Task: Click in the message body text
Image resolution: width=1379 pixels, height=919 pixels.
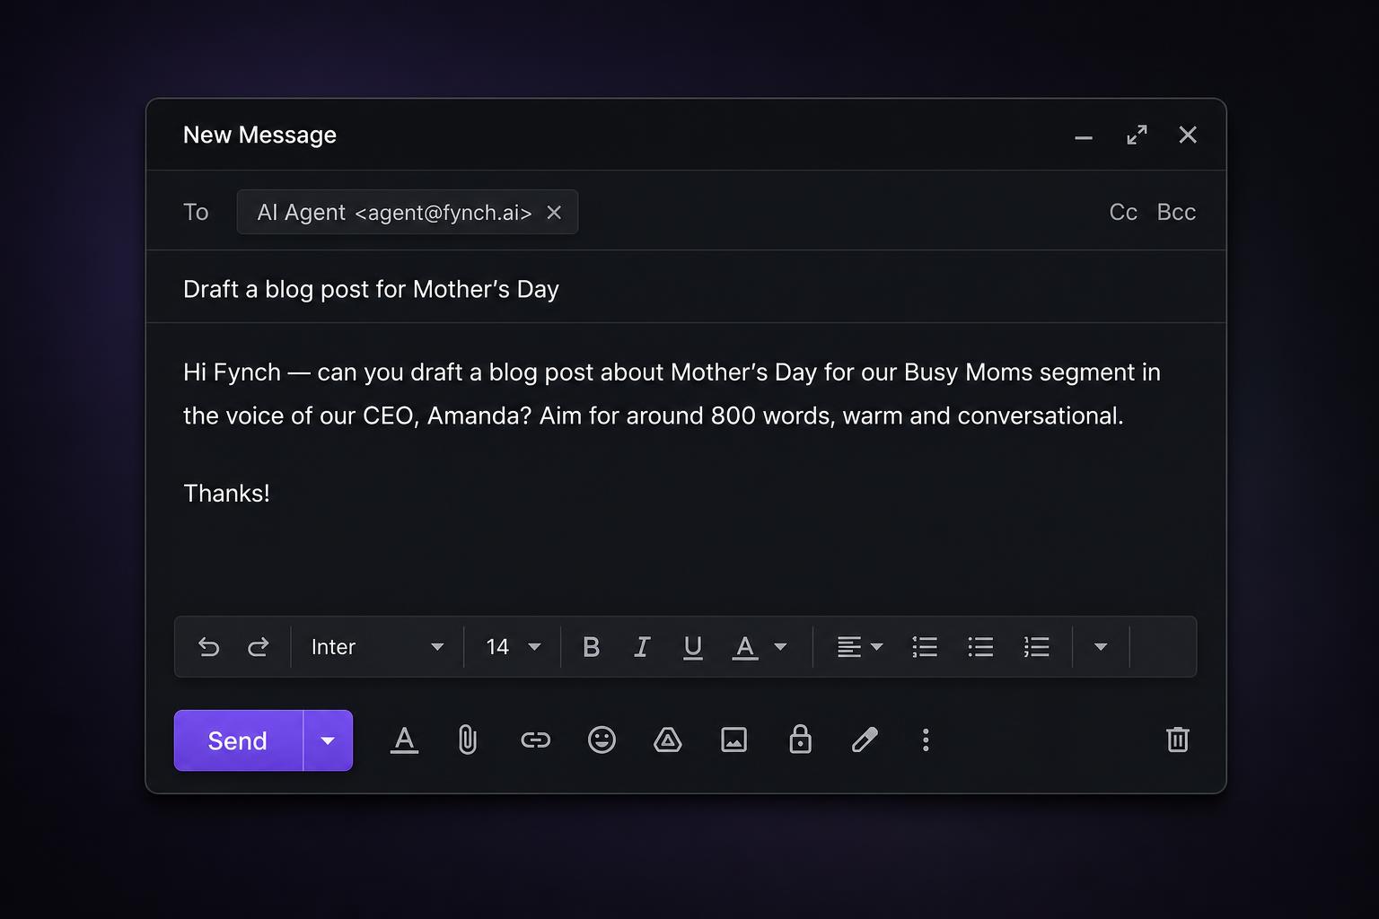Action: (x=672, y=394)
